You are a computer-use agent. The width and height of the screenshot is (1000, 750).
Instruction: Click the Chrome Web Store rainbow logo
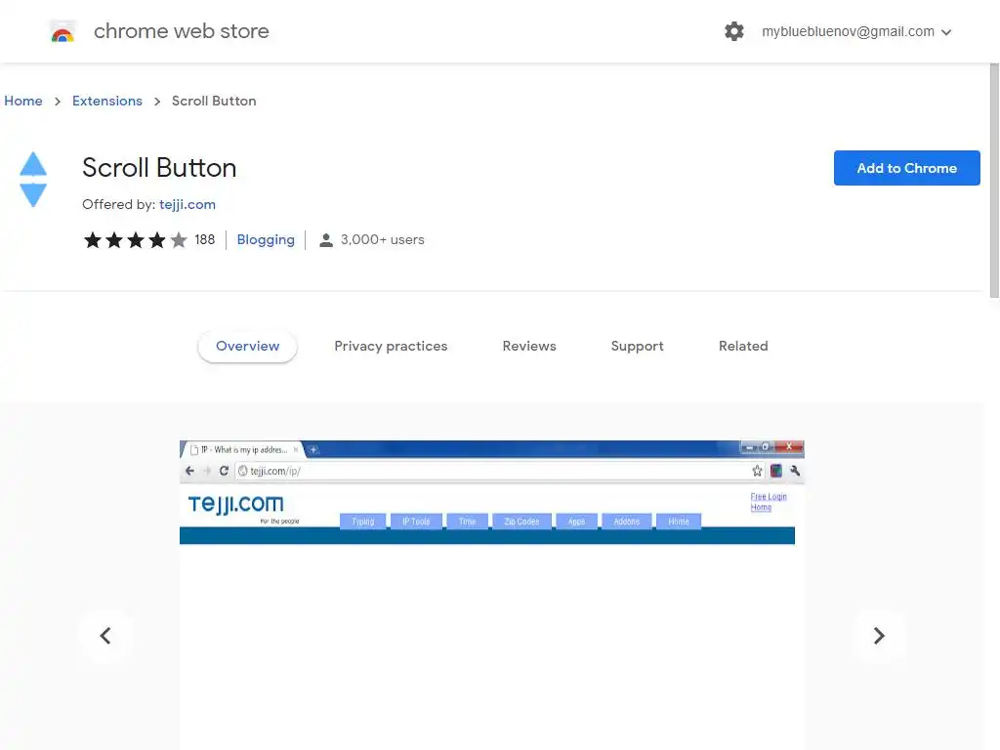click(62, 31)
